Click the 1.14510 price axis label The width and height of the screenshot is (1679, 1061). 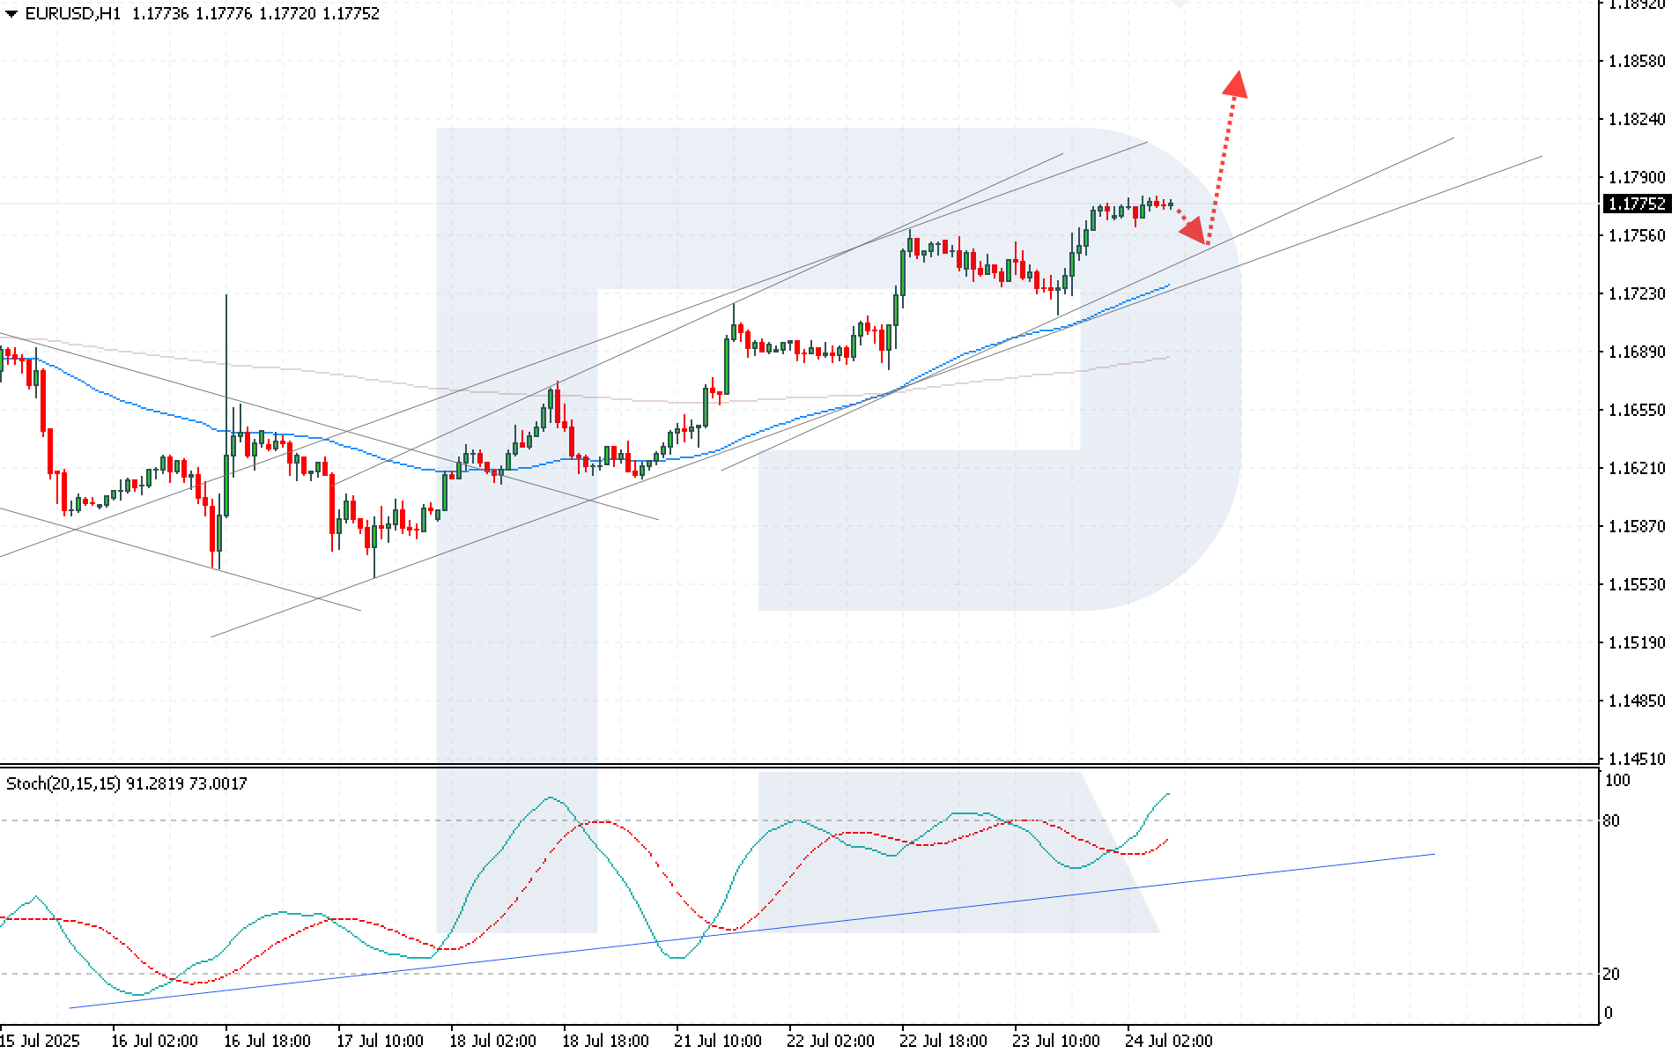tap(1636, 759)
